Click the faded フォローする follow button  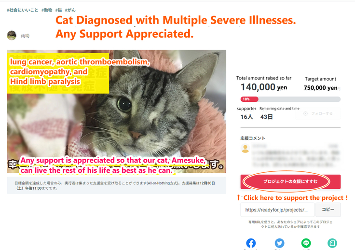click(318, 113)
